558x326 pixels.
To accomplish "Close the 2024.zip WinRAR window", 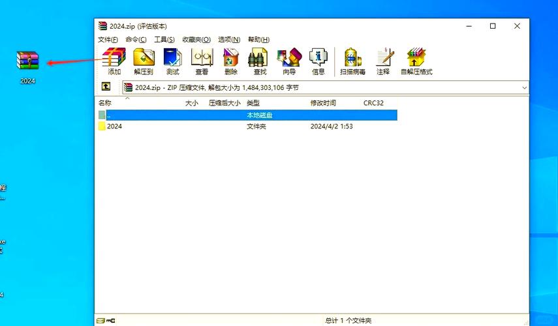I will [x=517, y=26].
